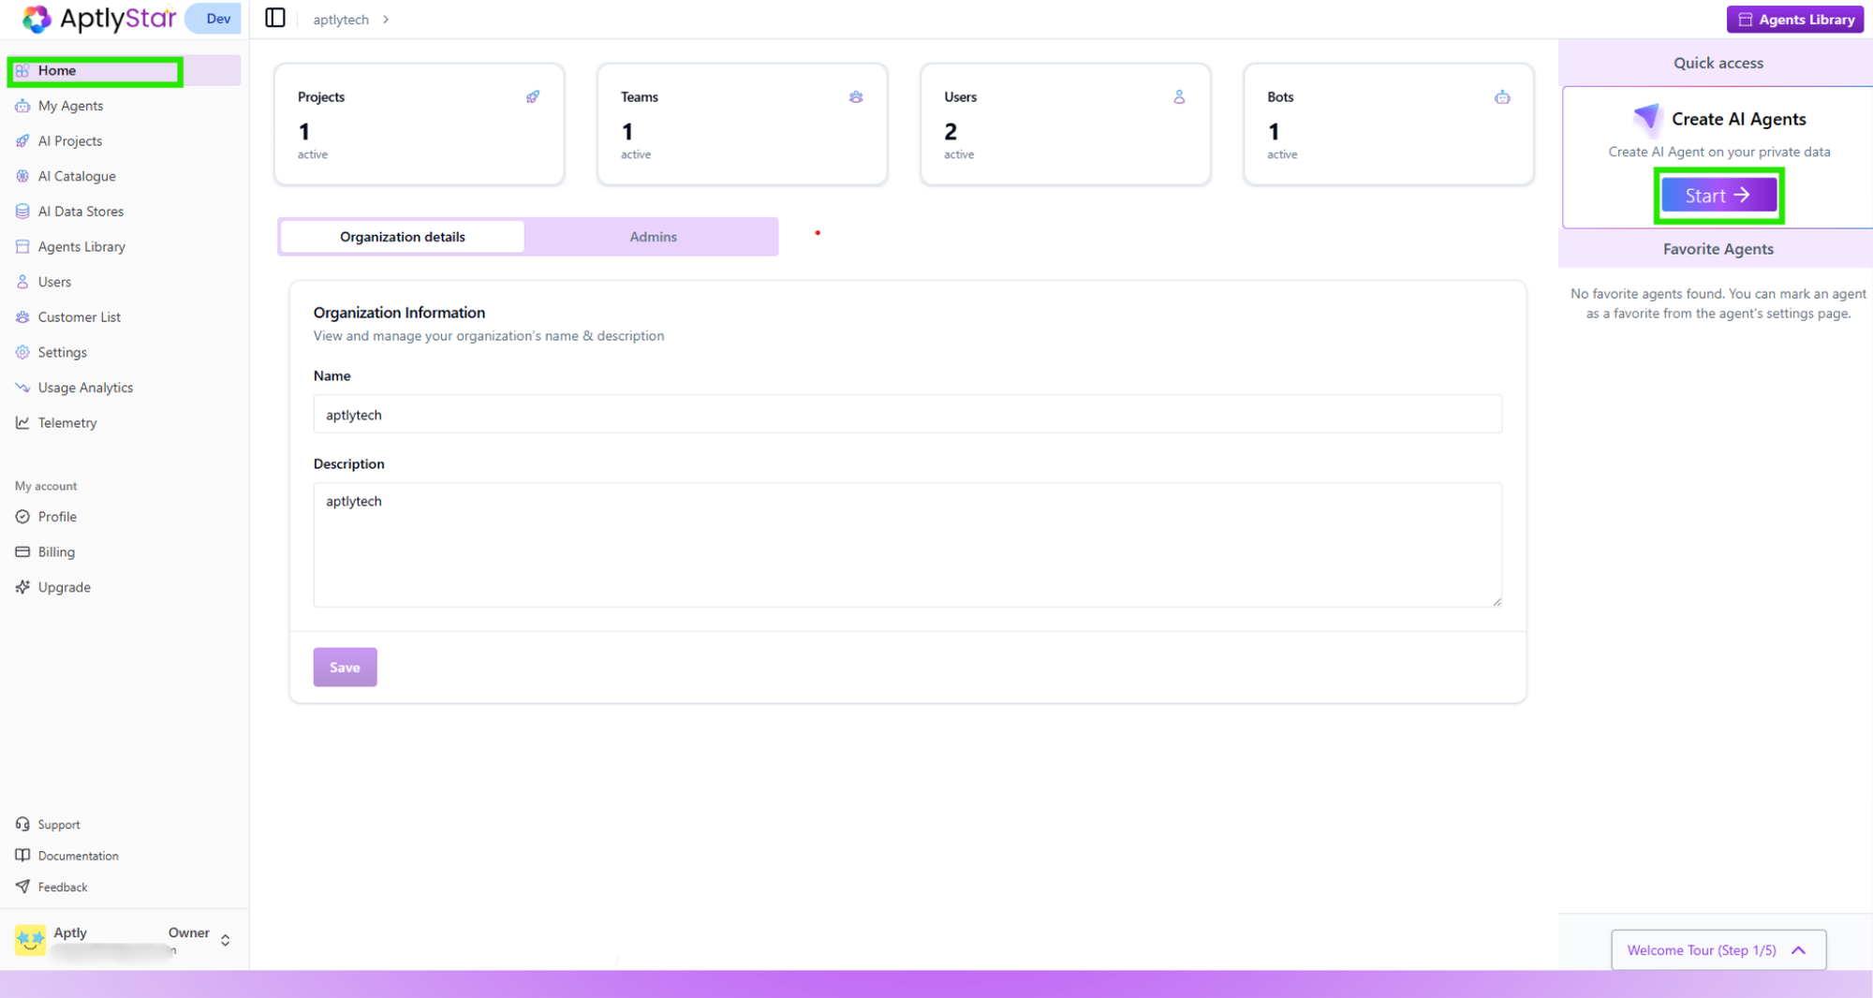Click the person icon on Users card

click(1179, 96)
